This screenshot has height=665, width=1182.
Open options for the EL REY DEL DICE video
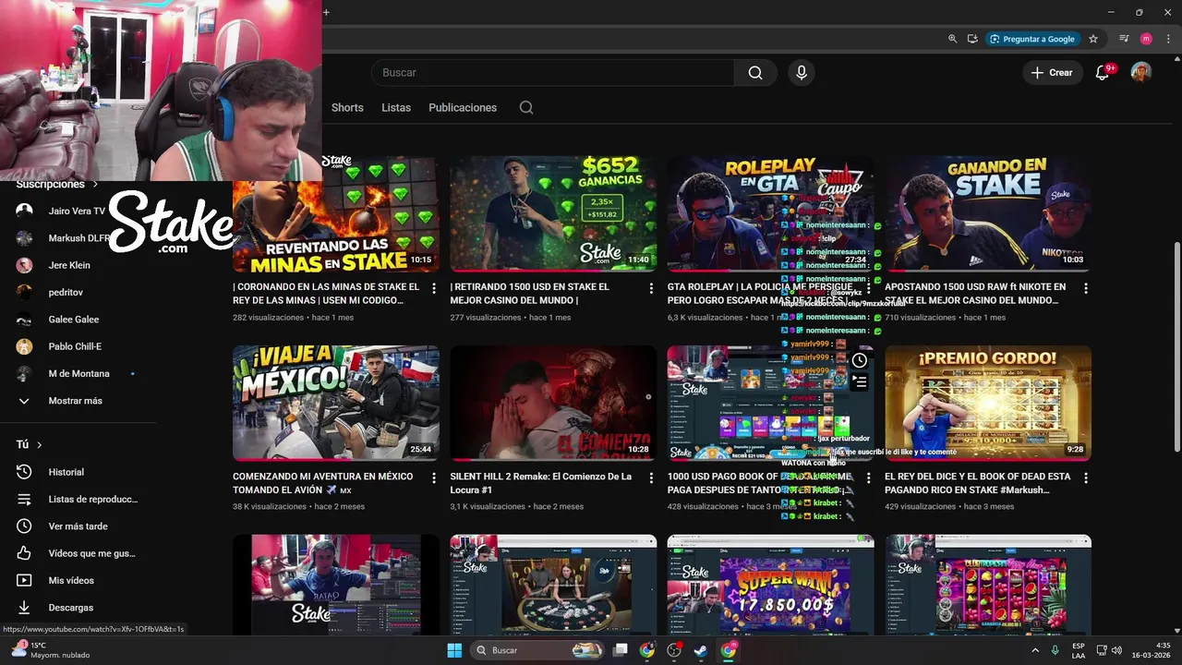pyautogui.click(x=1086, y=478)
